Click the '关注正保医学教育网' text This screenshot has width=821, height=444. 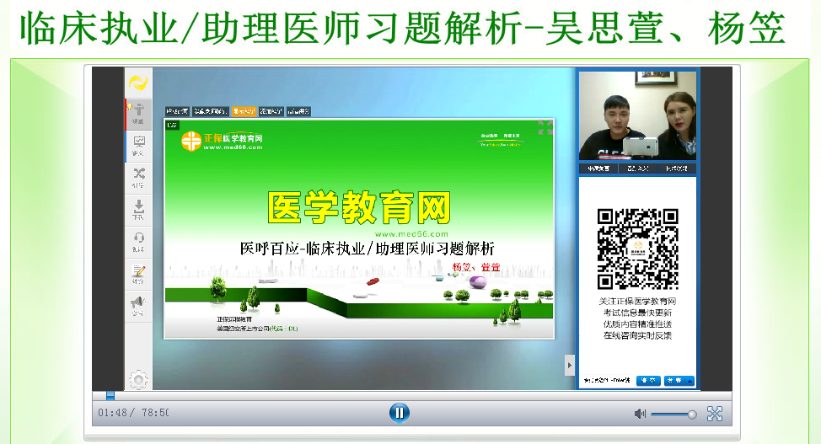[638, 302]
